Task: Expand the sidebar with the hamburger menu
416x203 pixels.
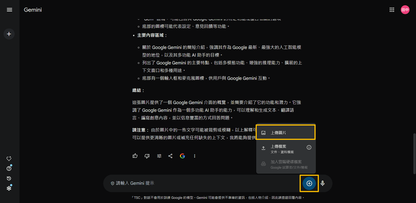Action: [x=9, y=9]
